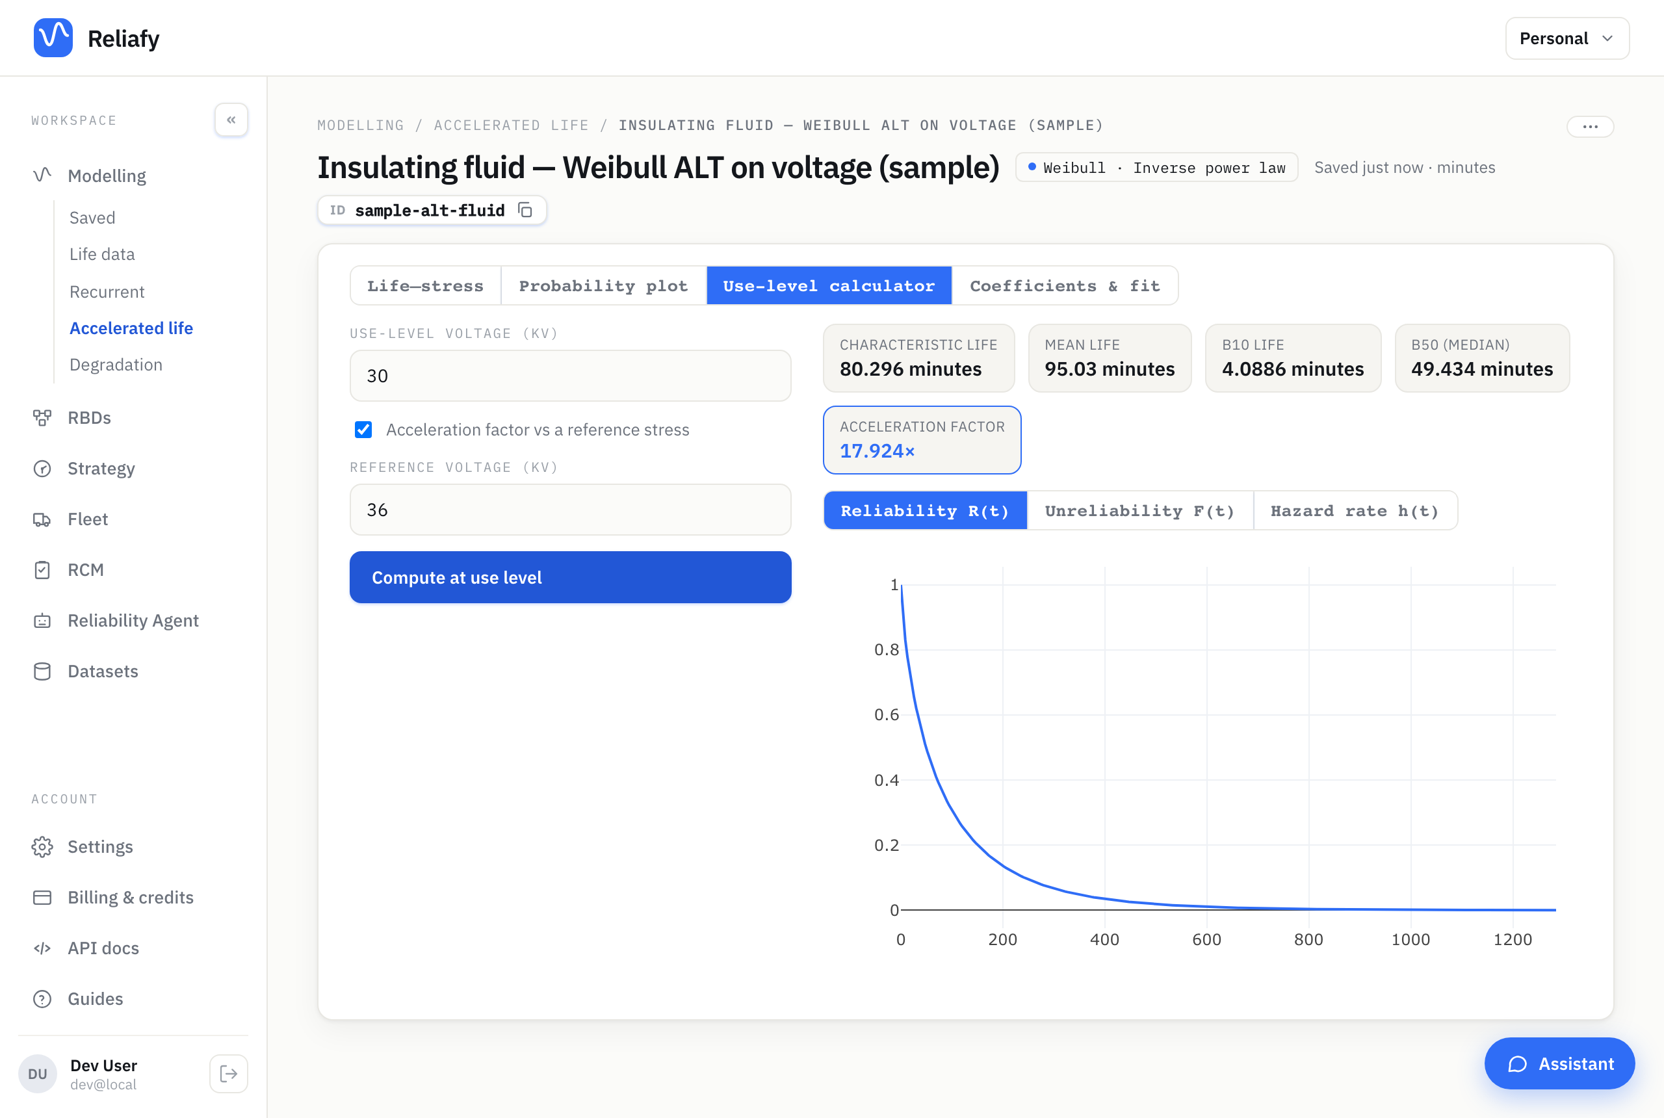Click the Characteristic life 80.296 minutes card
This screenshot has height=1118, width=1664.
pos(918,358)
